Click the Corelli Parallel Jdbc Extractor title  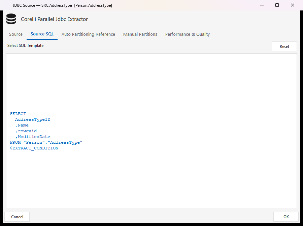tap(54, 19)
